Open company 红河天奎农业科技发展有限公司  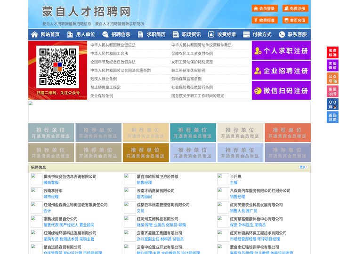[257, 205]
